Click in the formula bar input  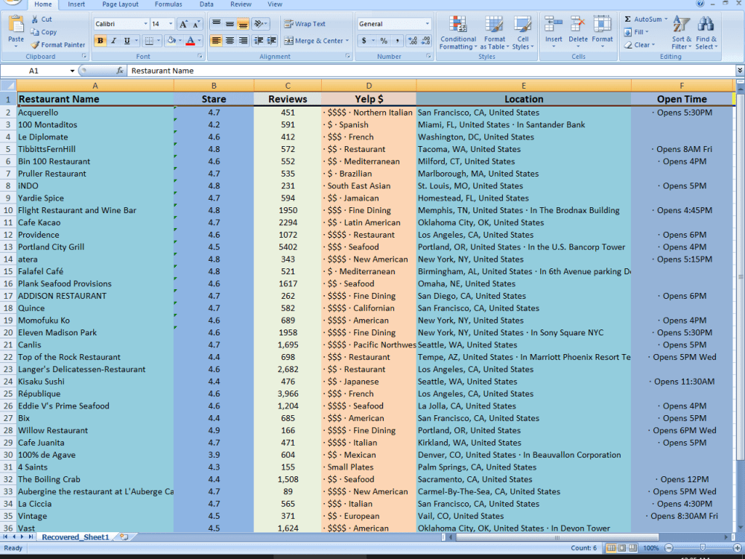click(431, 71)
